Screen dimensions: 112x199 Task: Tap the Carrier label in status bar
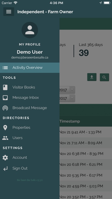(7, 3)
